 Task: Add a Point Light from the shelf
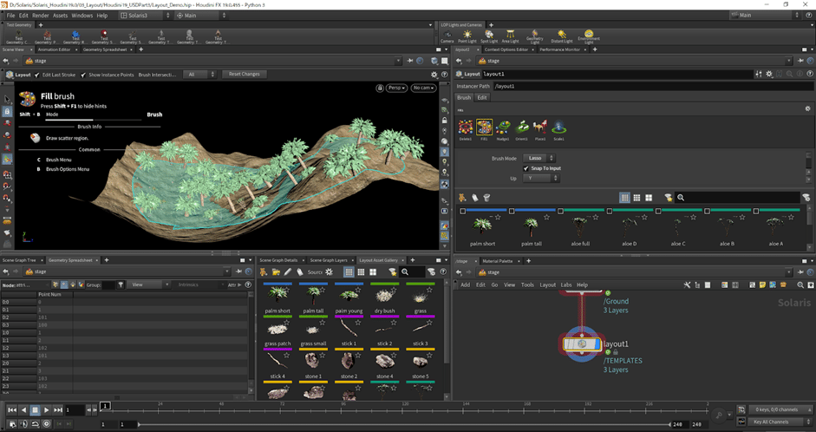click(x=467, y=36)
